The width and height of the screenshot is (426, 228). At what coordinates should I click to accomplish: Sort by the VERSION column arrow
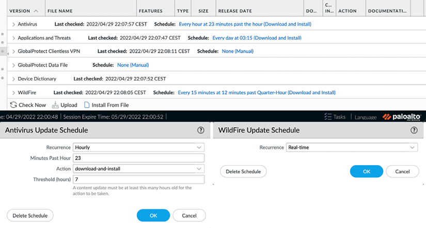(x=36, y=11)
